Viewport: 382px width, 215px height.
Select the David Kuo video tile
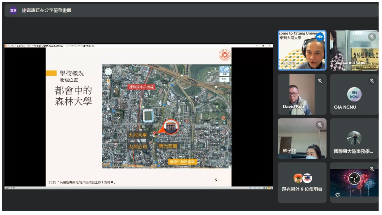point(302,95)
